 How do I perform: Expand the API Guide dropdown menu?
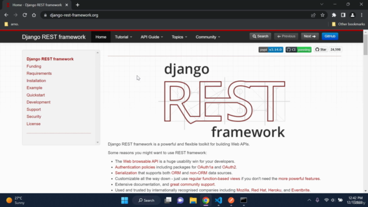click(152, 37)
